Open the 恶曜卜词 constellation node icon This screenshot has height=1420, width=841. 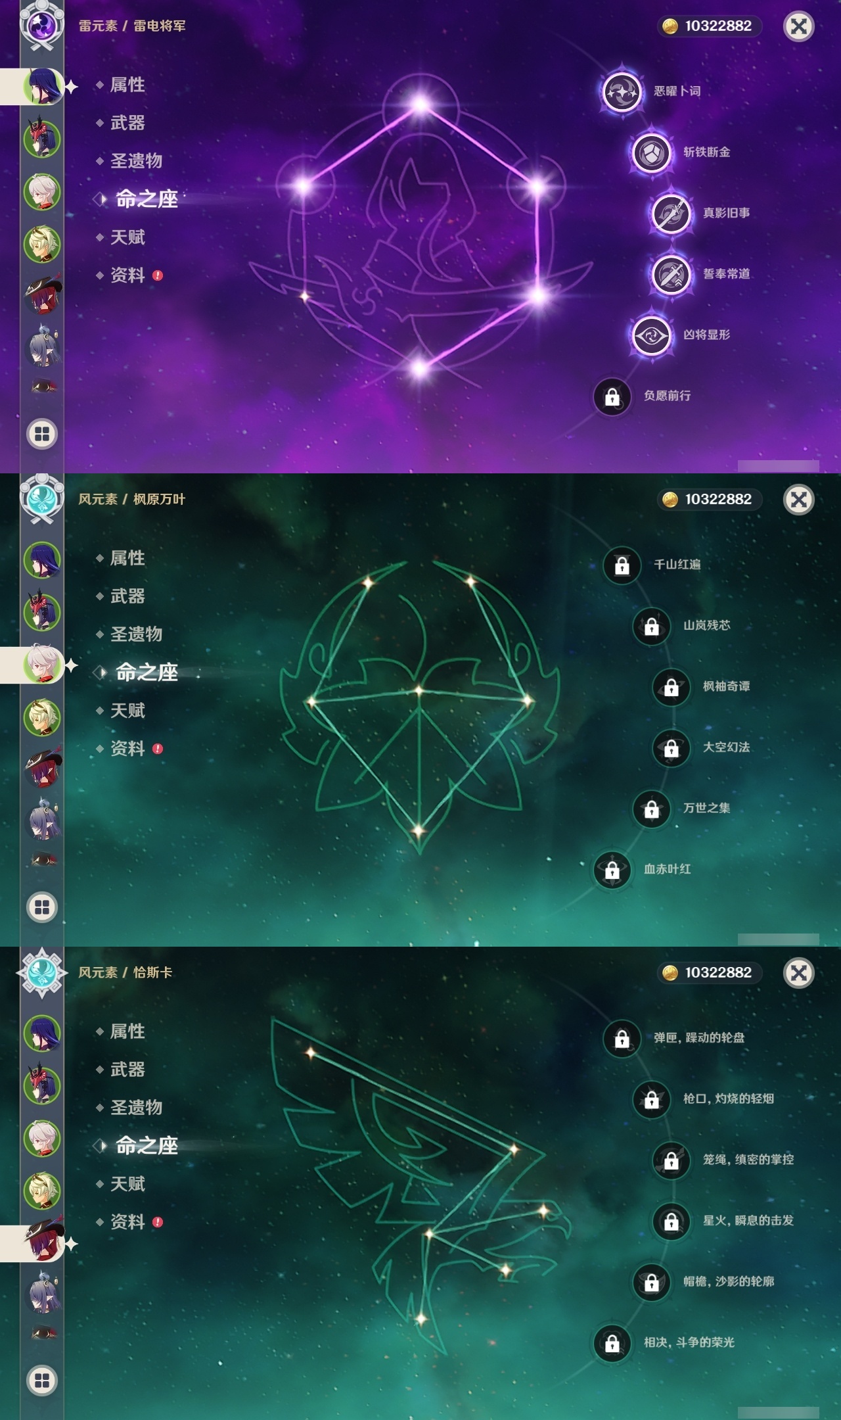(x=622, y=91)
